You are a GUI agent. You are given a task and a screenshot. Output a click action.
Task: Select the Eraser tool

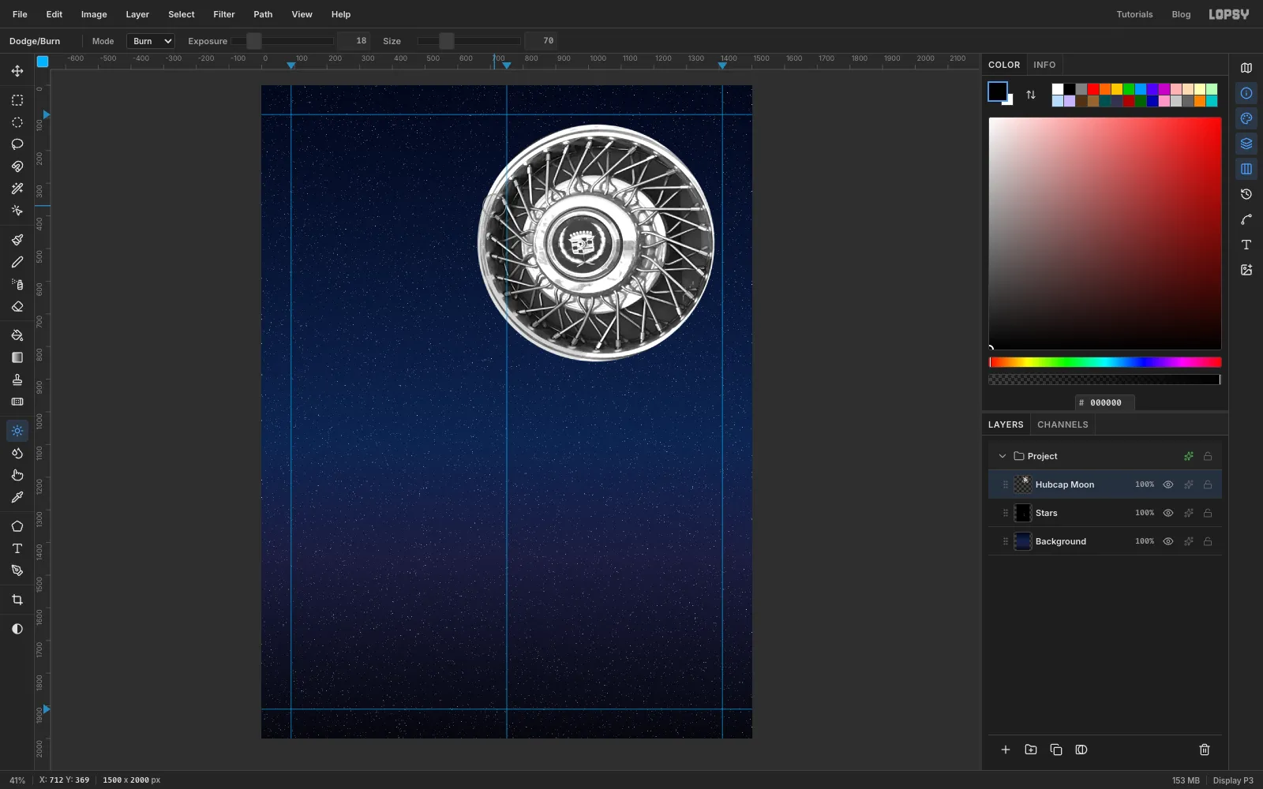coord(17,307)
